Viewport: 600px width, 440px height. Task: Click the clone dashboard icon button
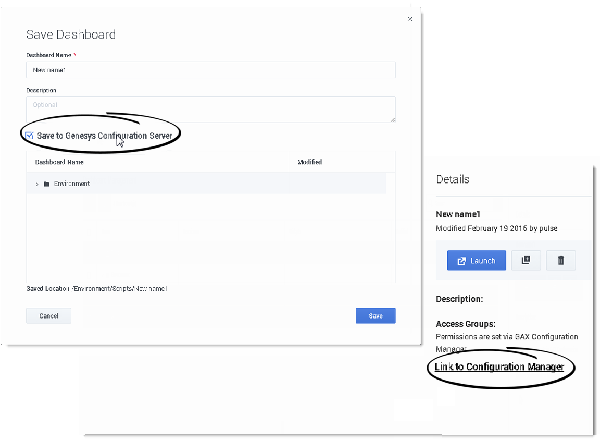point(526,260)
